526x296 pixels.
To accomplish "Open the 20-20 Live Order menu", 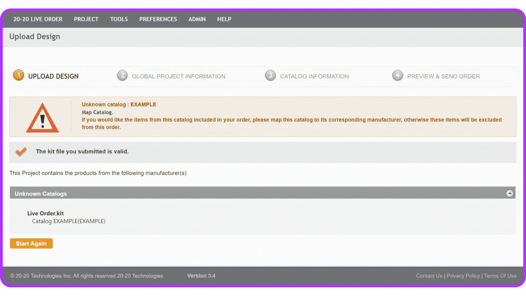I will (x=38, y=19).
